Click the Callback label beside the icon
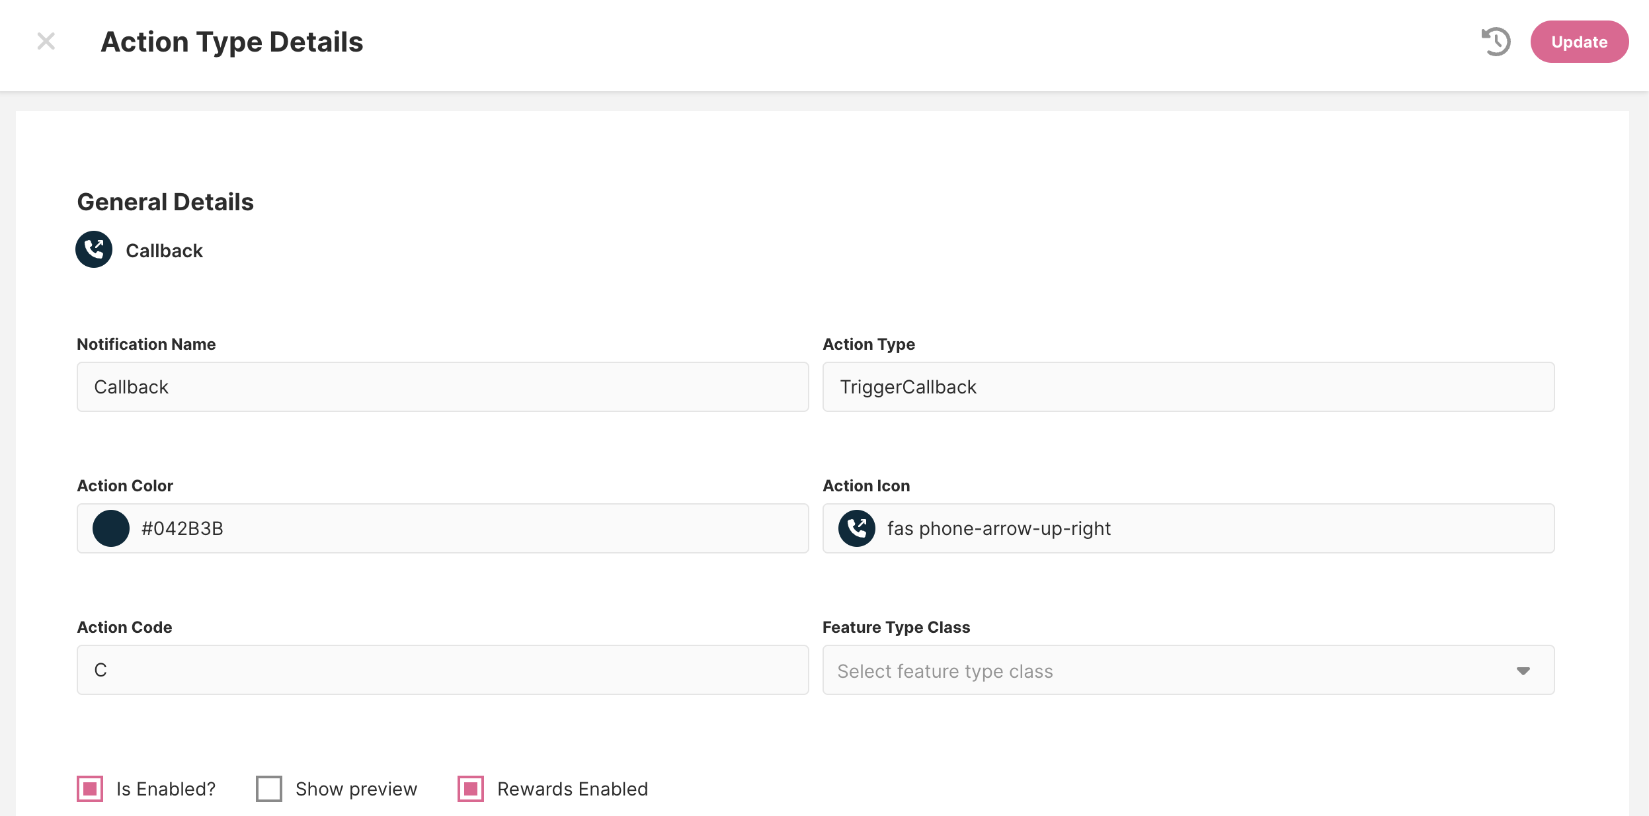The image size is (1649, 816). (x=164, y=251)
